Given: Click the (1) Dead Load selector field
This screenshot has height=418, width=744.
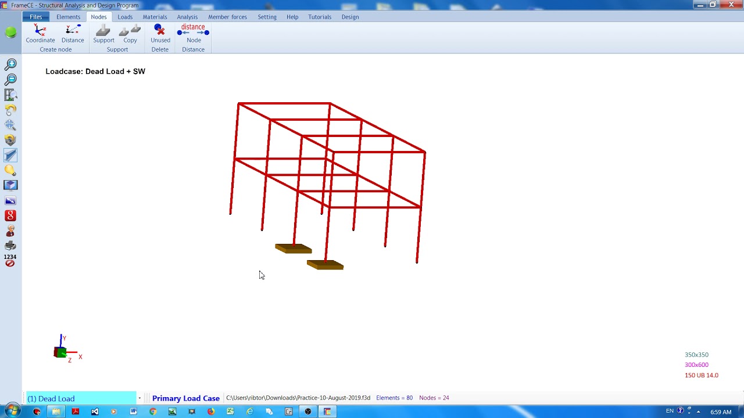Looking at the screenshot, I should point(81,398).
